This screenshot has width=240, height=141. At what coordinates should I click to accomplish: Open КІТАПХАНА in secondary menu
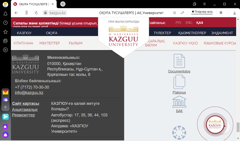[x=23, y=43]
